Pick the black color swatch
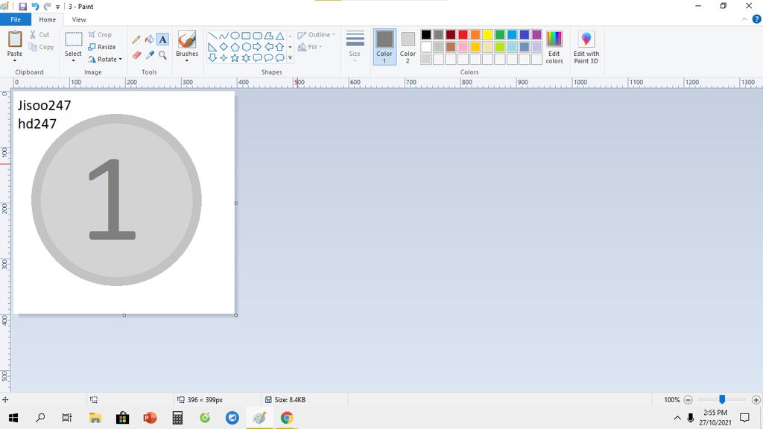The width and height of the screenshot is (763, 429). click(x=426, y=34)
